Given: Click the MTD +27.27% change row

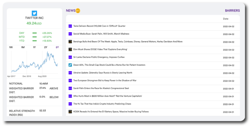Looking at the screenshot, I should coord(35,37).
